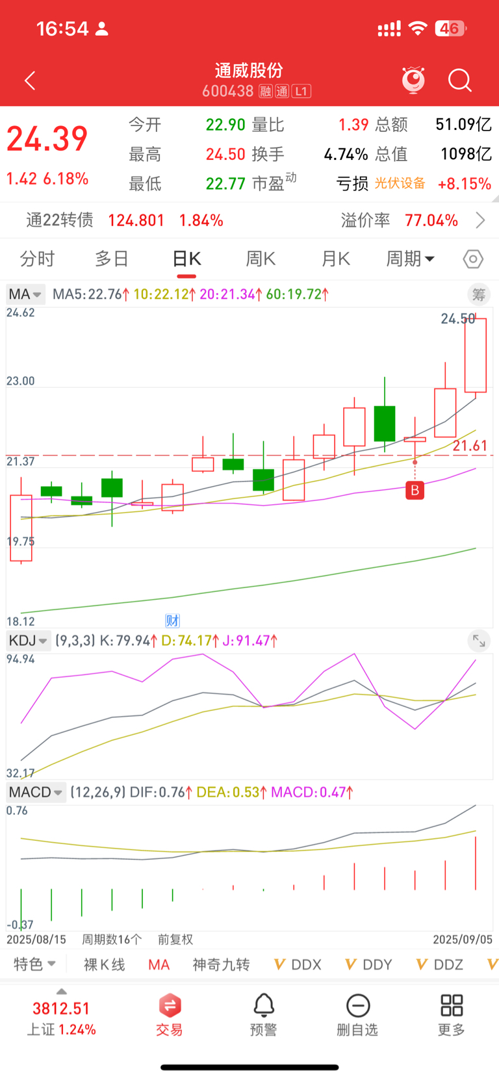Tap the 通22转债 bond link
The height and width of the screenshot is (1080, 499).
tap(60, 220)
